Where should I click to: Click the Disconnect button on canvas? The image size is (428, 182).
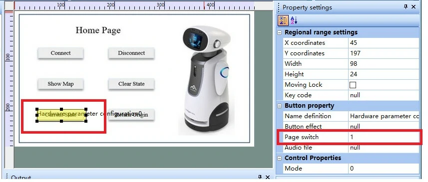pos(131,53)
